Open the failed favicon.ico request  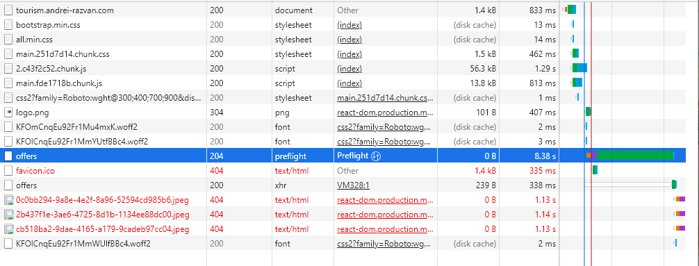(x=35, y=171)
